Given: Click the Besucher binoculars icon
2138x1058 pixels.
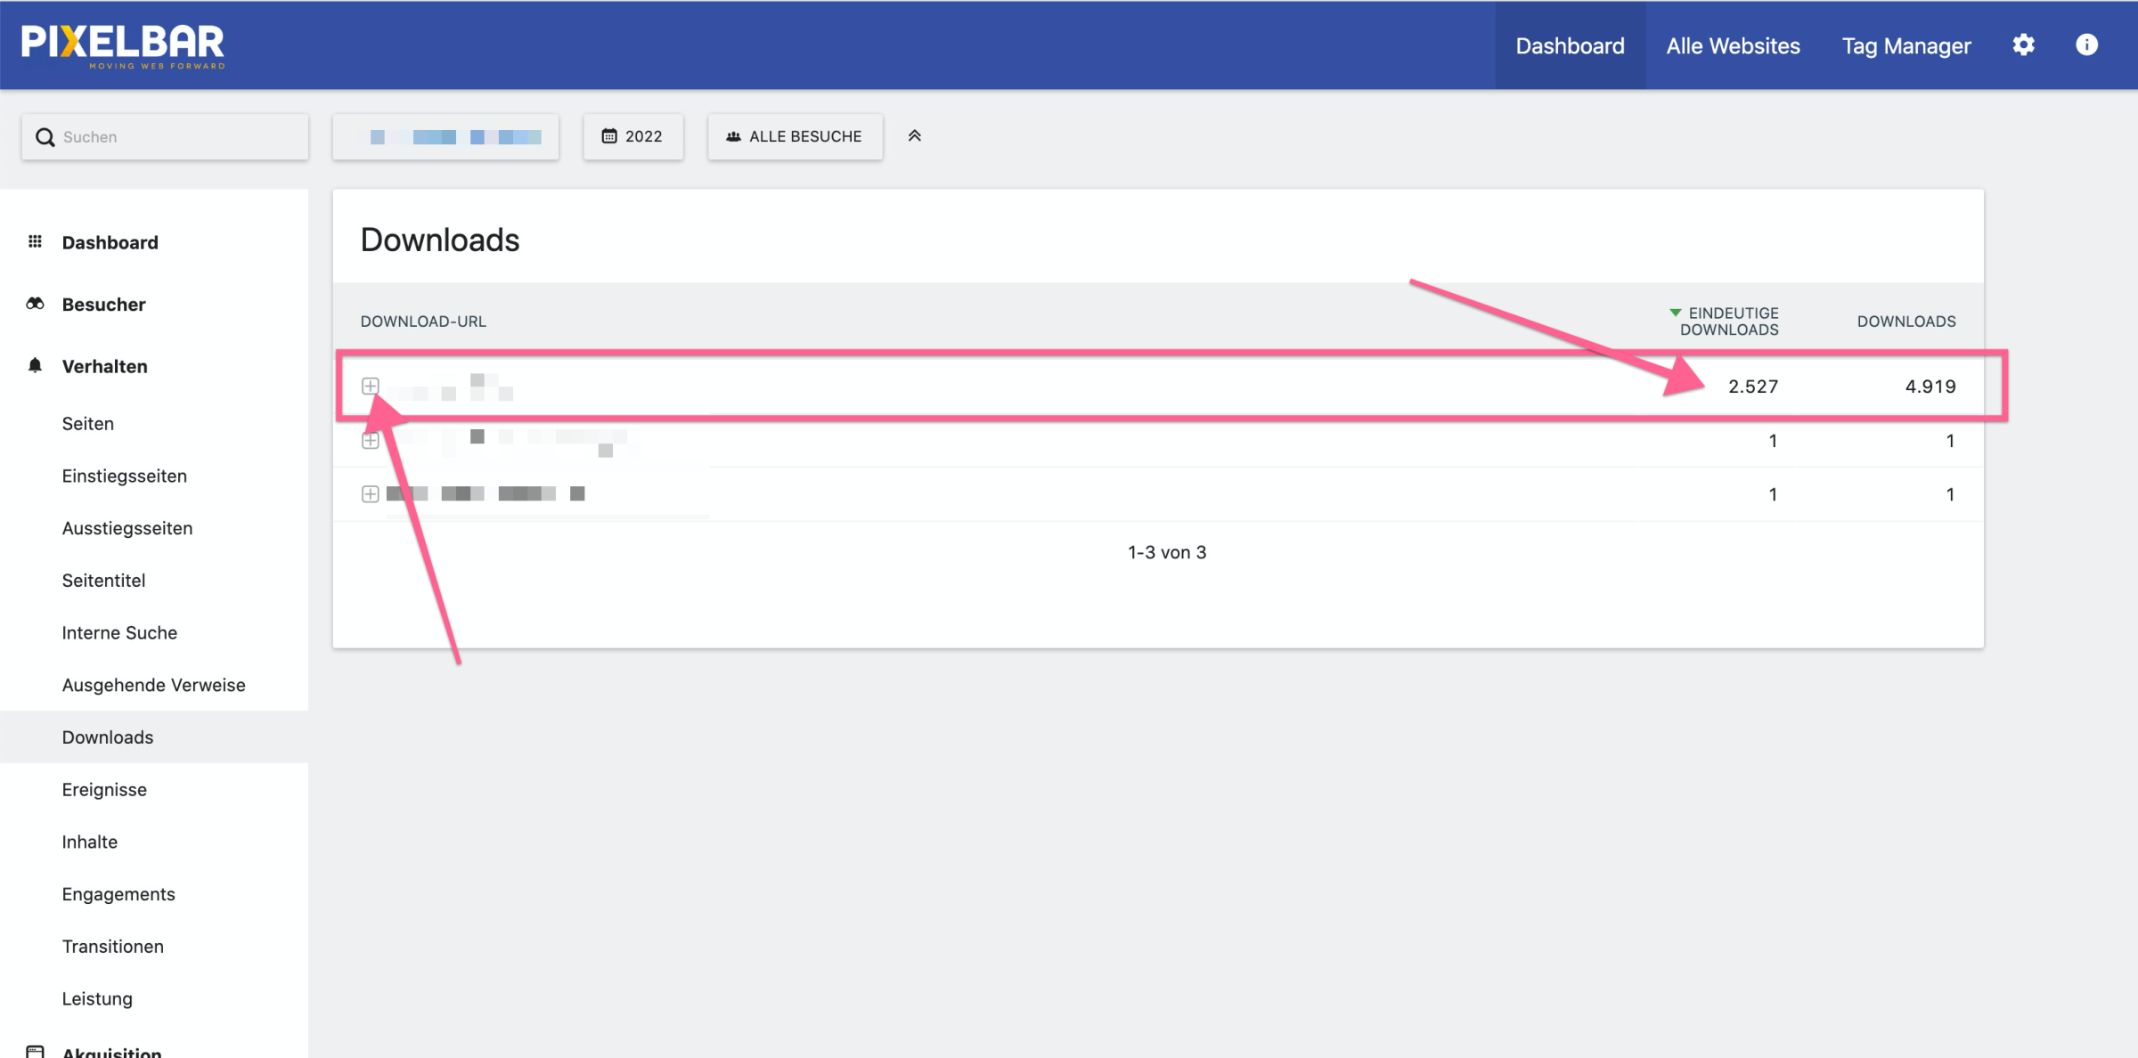Looking at the screenshot, I should 35,305.
